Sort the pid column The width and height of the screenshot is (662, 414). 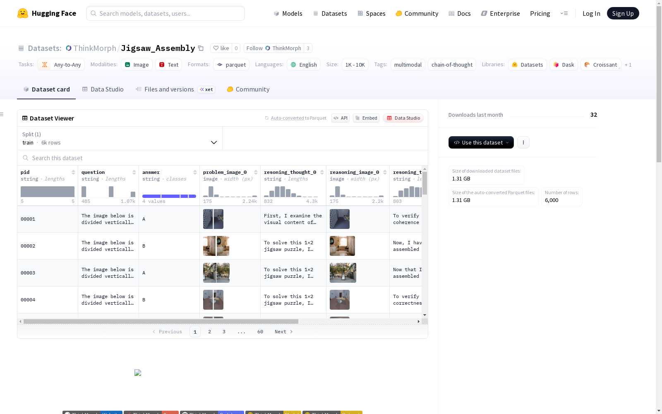coord(73,172)
